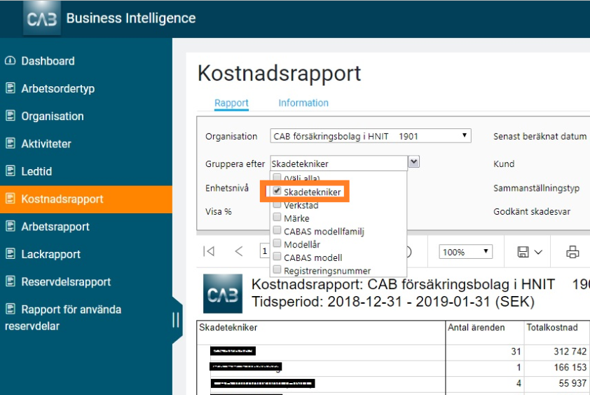Check the CABAS modell checkbox
The width and height of the screenshot is (590, 395).
pyautogui.click(x=277, y=256)
